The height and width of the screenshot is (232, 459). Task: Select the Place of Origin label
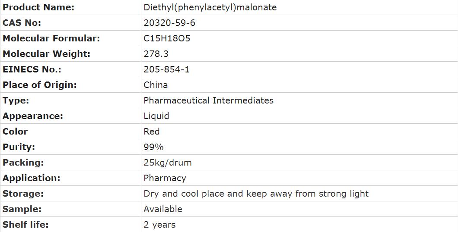[40, 85]
